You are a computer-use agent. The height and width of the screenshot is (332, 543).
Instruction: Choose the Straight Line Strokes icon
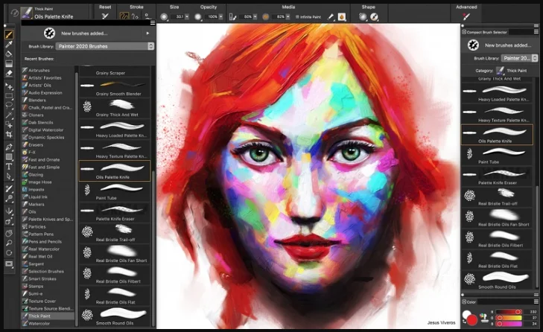coord(135,16)
